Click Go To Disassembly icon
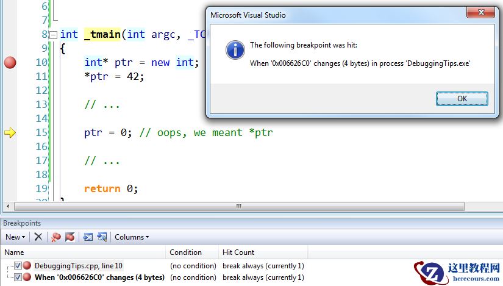 (102, 237)
